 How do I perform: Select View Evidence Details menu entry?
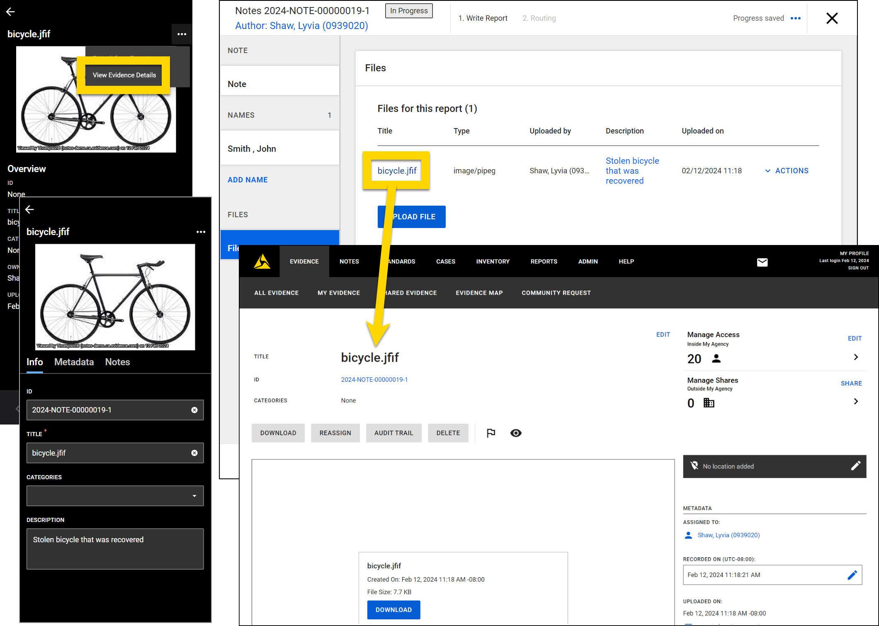coord(124,75)
